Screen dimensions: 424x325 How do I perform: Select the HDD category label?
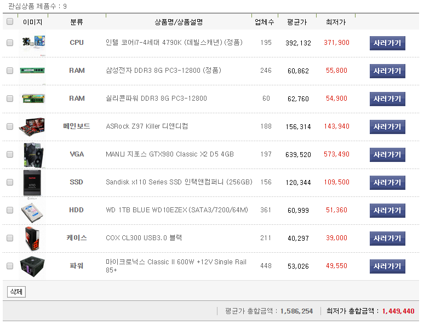pyautogui.click(x=77, y=210)
